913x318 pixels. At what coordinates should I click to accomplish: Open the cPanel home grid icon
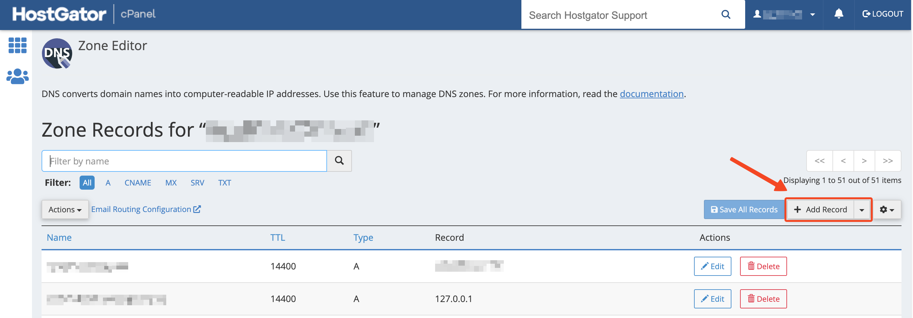(17, 45)
